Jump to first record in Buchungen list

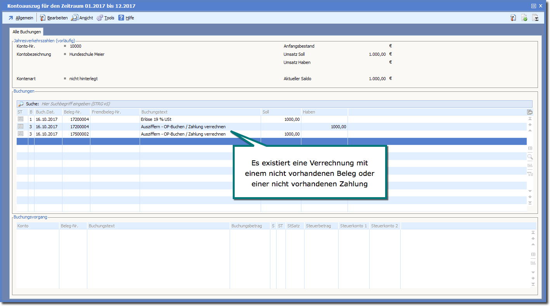tap(530, 119)
